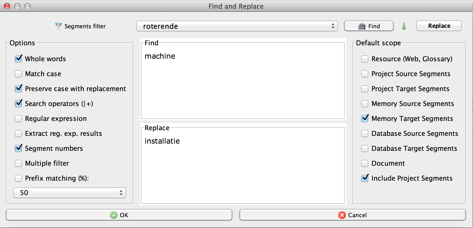Enable the Multiple filter checkbox
Viewport: 473px width, 228px height.
(x=19, y=163)
